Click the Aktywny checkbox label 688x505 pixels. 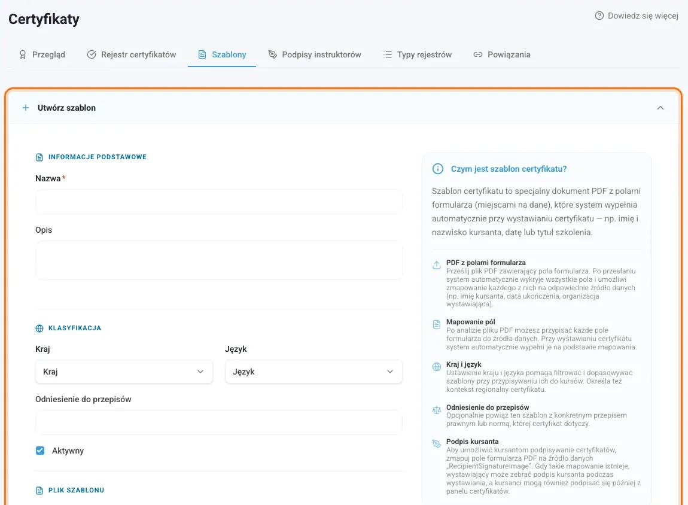pyautogui.click(x=68, y=451)
